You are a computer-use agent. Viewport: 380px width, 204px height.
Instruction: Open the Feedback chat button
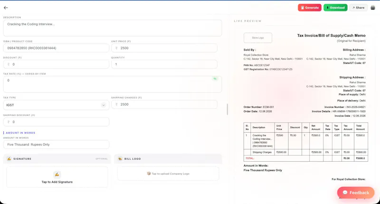pyautogui.click(x=355, y=193)
